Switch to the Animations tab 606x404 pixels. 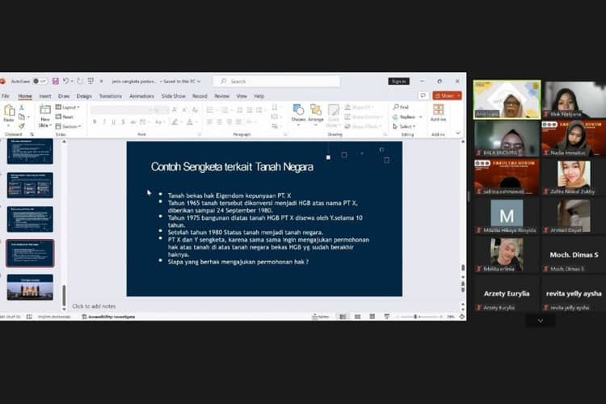pos(141,96)
